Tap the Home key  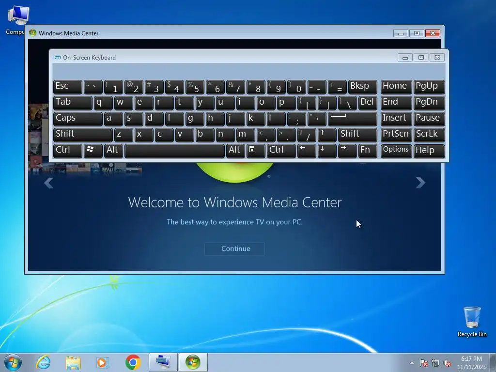396,87
